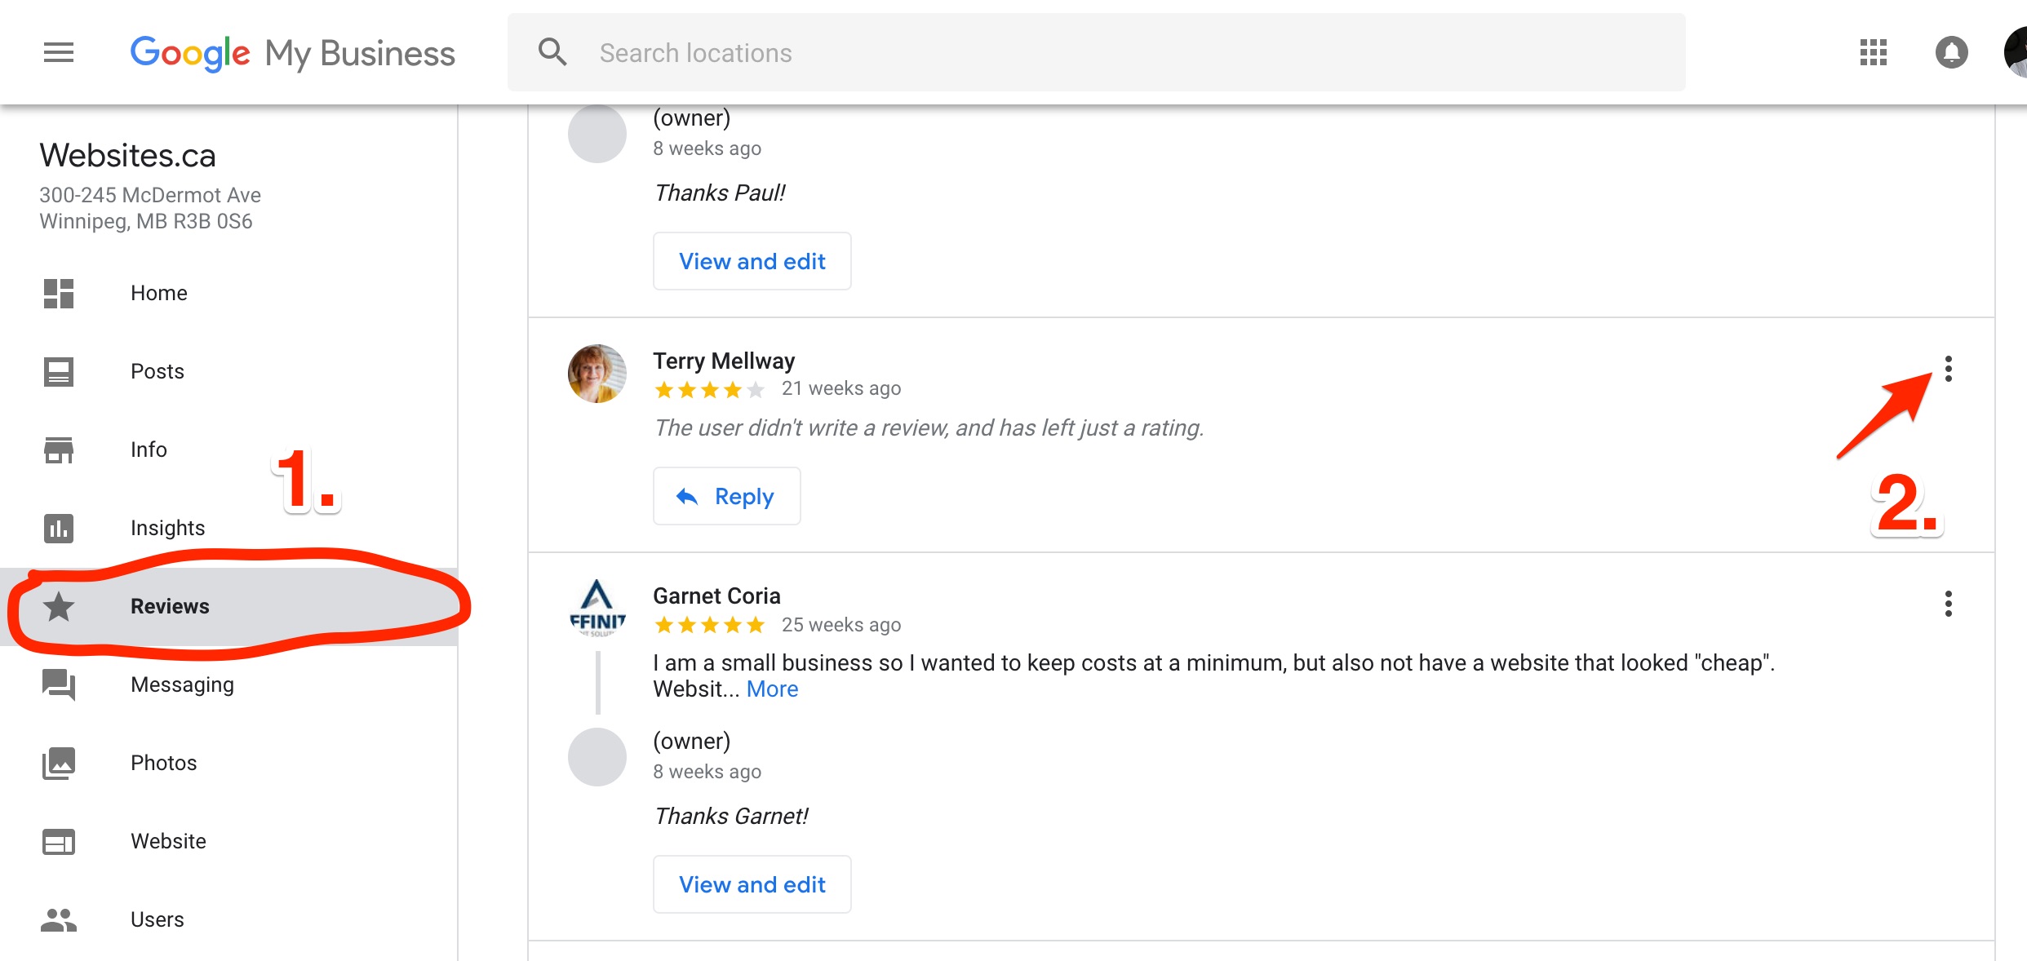The height and width of the screenshot is (961, 2027).
Task: Click the Websites.ca business name
Action: [x=128, y=156]
